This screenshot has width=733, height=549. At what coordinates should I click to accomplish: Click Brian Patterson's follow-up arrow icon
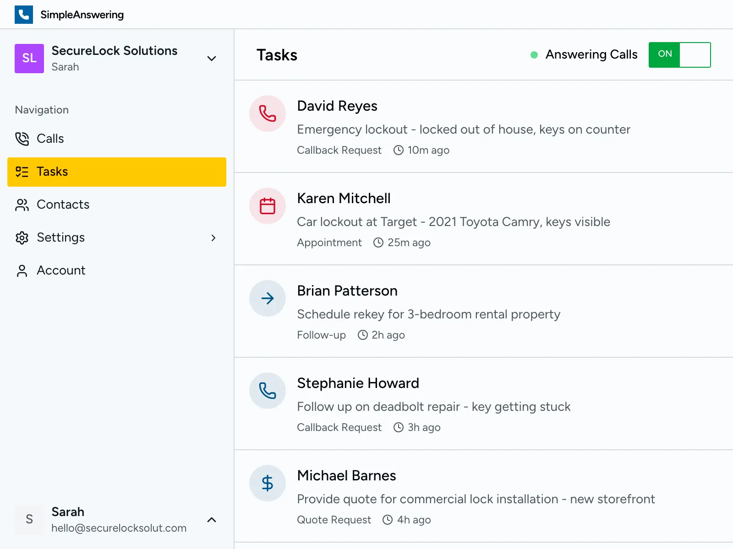coord(268,298)
